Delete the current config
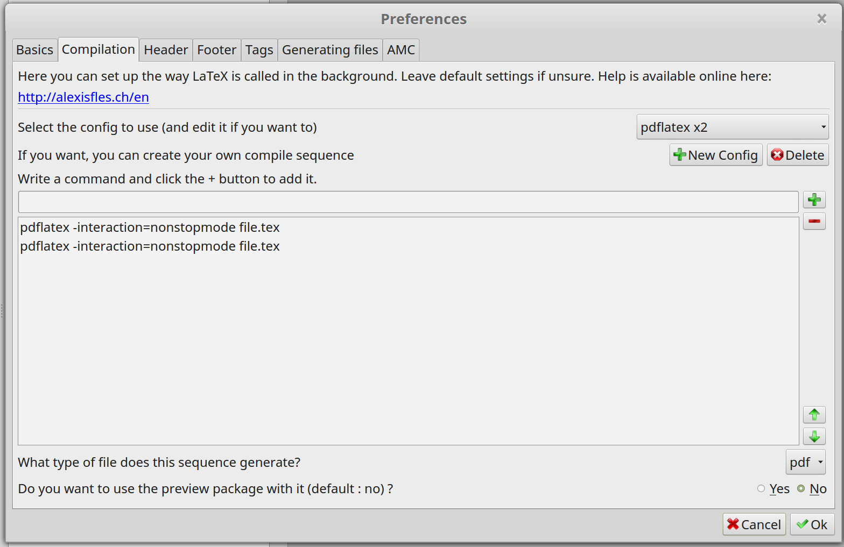The width and height of the screenshot is (844, 547). (x=797, y=155)
